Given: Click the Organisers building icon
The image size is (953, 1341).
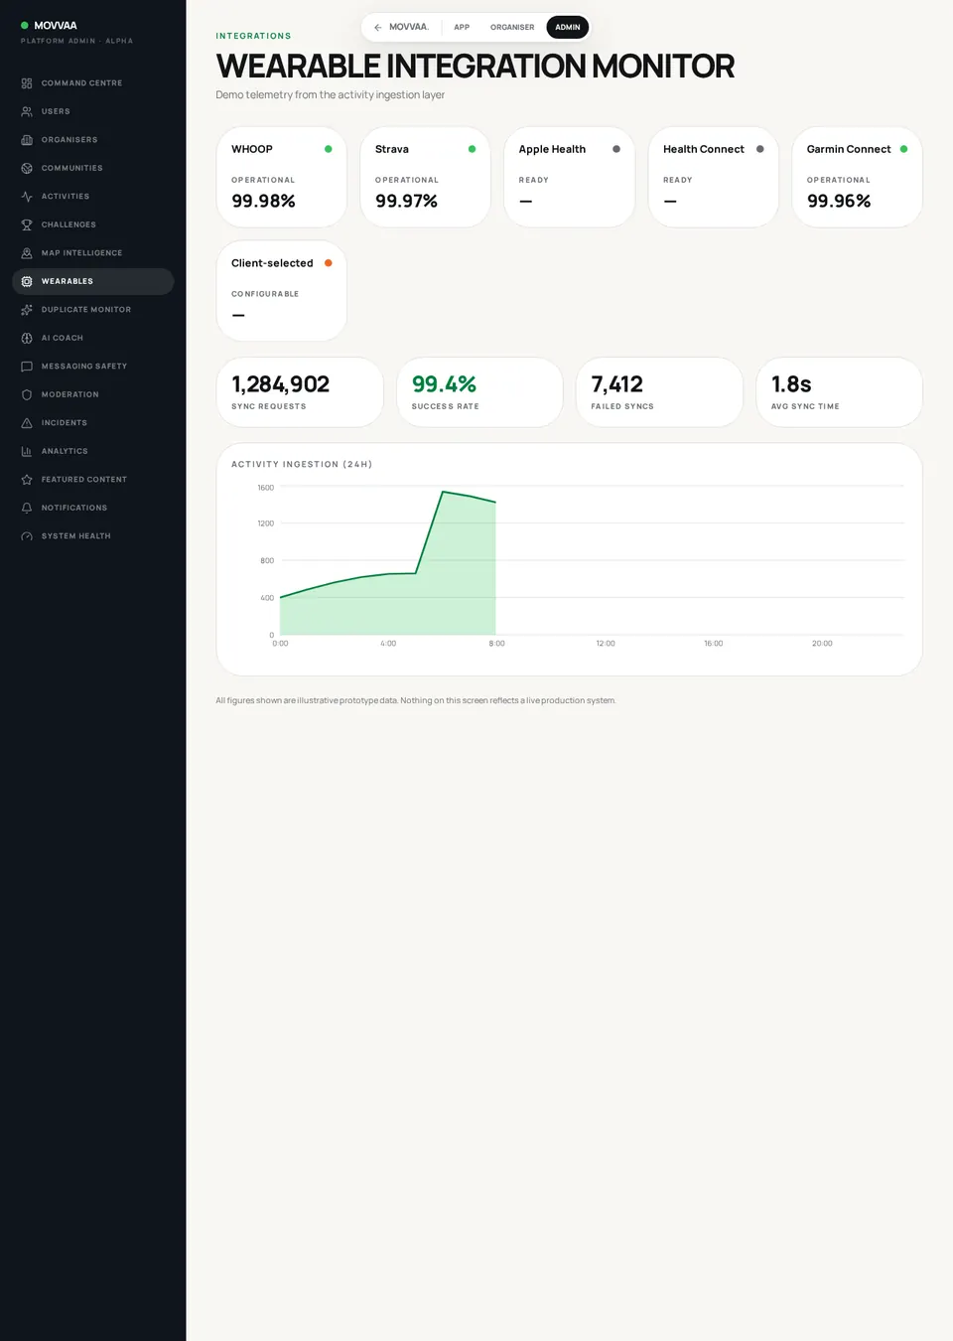Looking at the screenshot, I should 27,140.
